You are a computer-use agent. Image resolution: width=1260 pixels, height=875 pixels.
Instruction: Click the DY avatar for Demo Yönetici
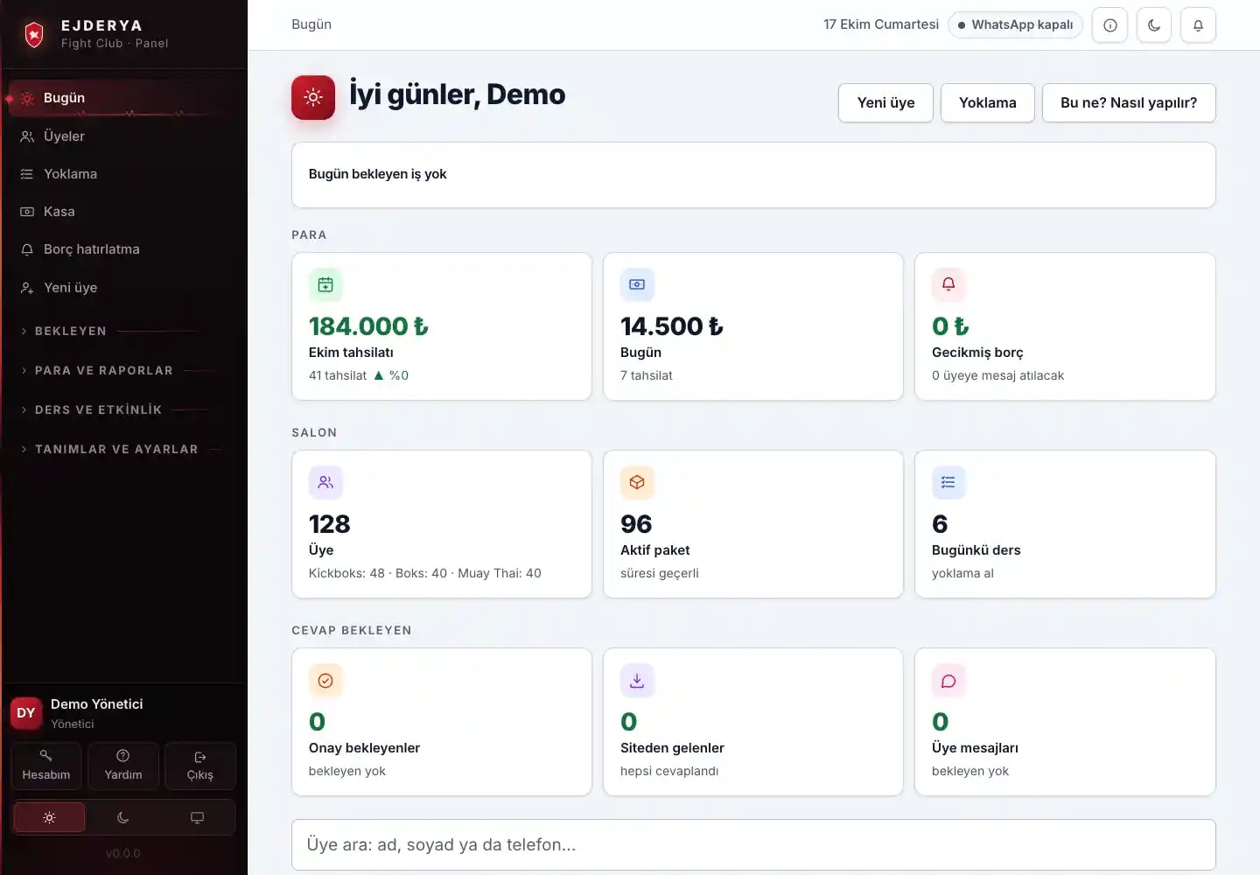[x=26, y=713]
